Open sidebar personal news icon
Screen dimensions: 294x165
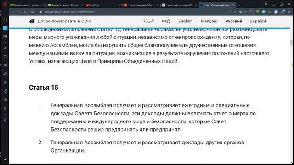[5, 65]
